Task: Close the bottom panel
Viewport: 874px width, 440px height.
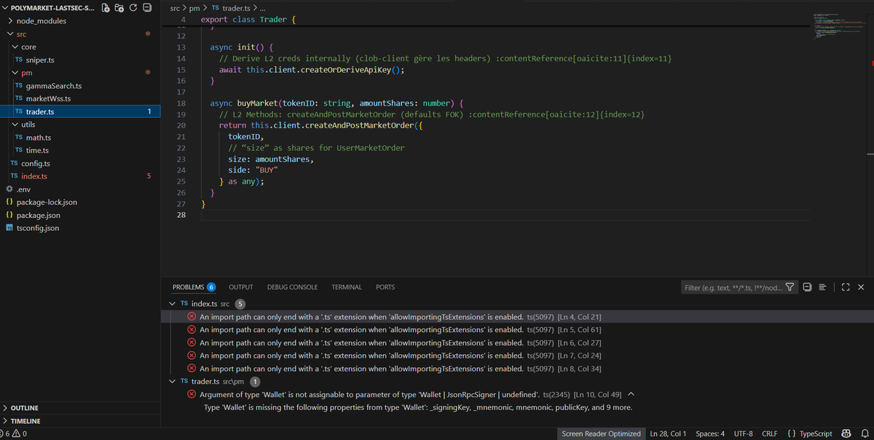Action: click(x=861, y=287)
